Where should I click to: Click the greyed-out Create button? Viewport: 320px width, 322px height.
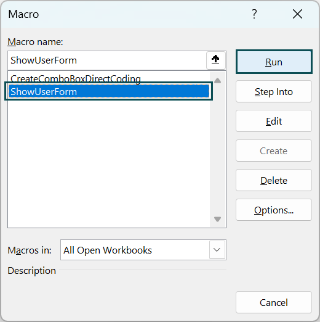pos(274,151)
